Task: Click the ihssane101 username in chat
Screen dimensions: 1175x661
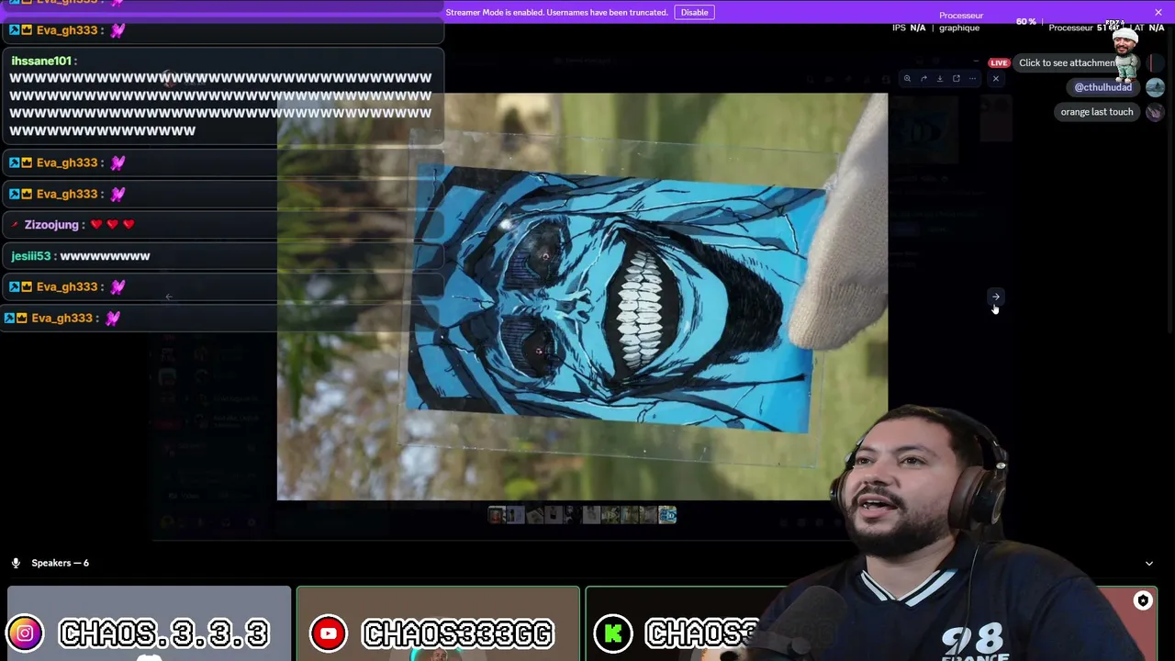Action: click(41, 61)
